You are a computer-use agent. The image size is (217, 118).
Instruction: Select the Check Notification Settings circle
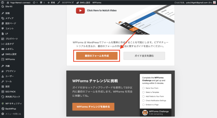tap(143, 100)
